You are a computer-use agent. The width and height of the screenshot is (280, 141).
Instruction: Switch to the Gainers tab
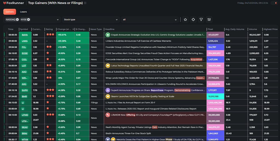pyautogui.click(x=10, y=12)
